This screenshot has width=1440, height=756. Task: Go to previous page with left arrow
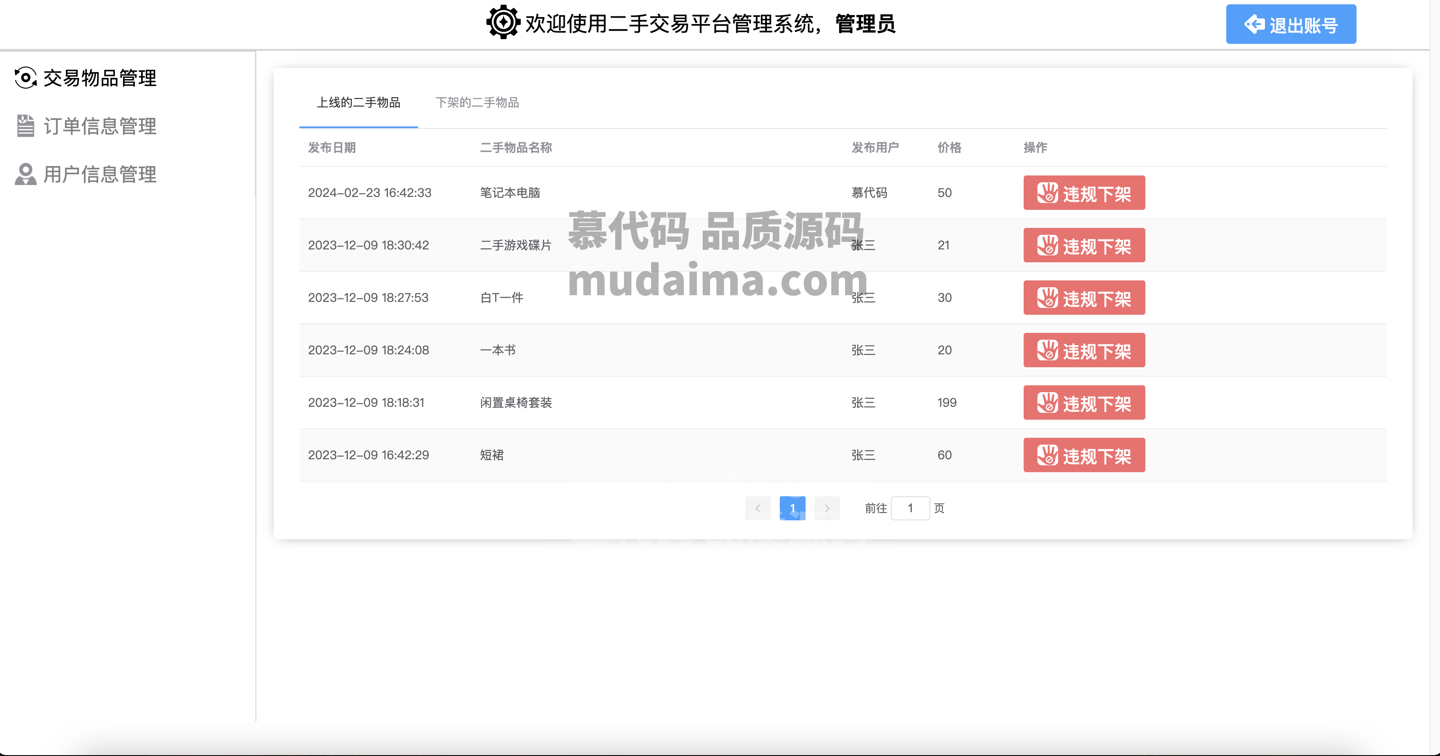tap(758, 508)
